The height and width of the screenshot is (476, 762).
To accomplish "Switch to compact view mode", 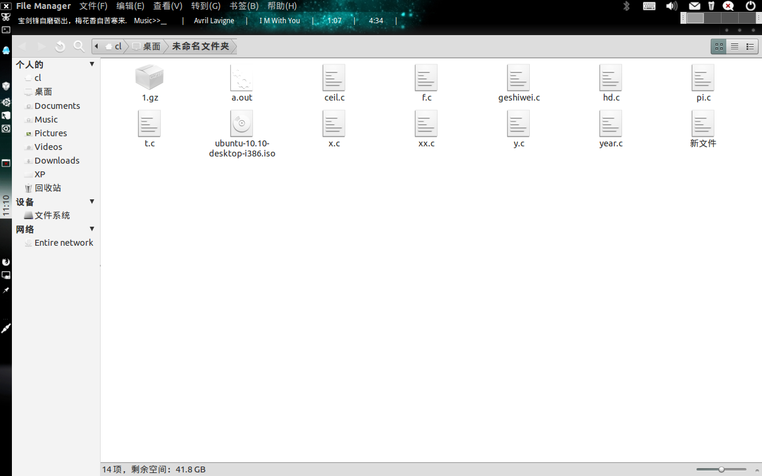I will (750, 46).
